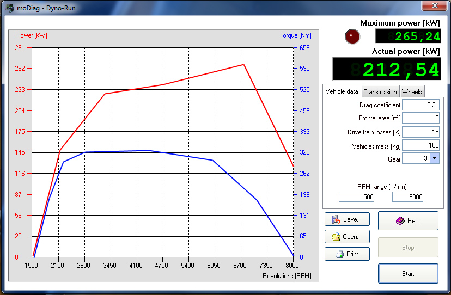Click the 7350 RPM axis tick label
451x295 pixels.
266,266
